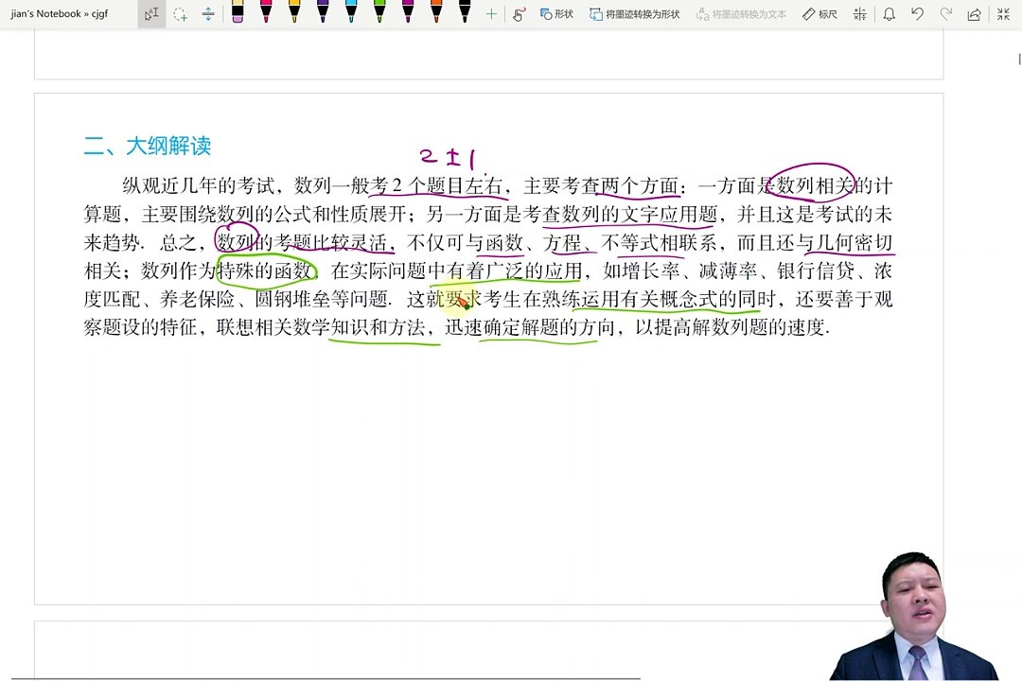This screenshot has height=681, width=1022.
Task: Choose the insert or remove space tool
Action: [x=208, y=13]
